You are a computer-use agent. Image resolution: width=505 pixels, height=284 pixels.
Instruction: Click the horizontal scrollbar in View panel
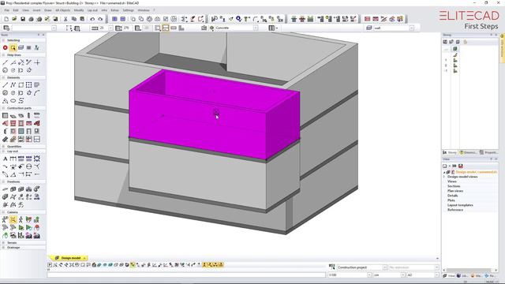click(468, 270)
